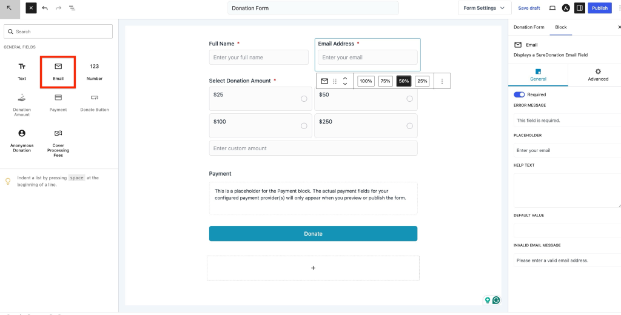Select the $25 donation radio option

point(304,99)
